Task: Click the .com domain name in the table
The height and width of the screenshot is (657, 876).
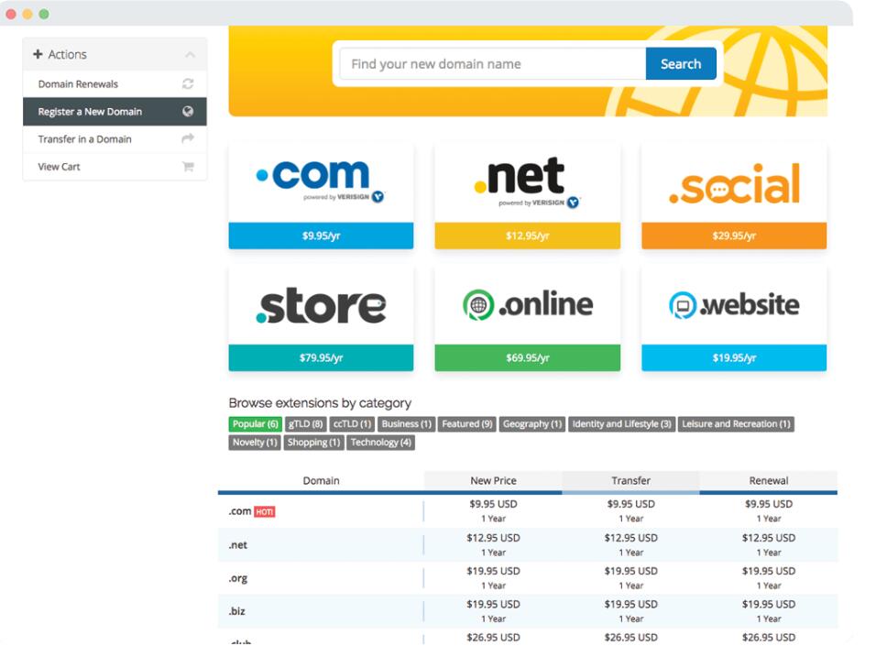Action: click(240, 511)
